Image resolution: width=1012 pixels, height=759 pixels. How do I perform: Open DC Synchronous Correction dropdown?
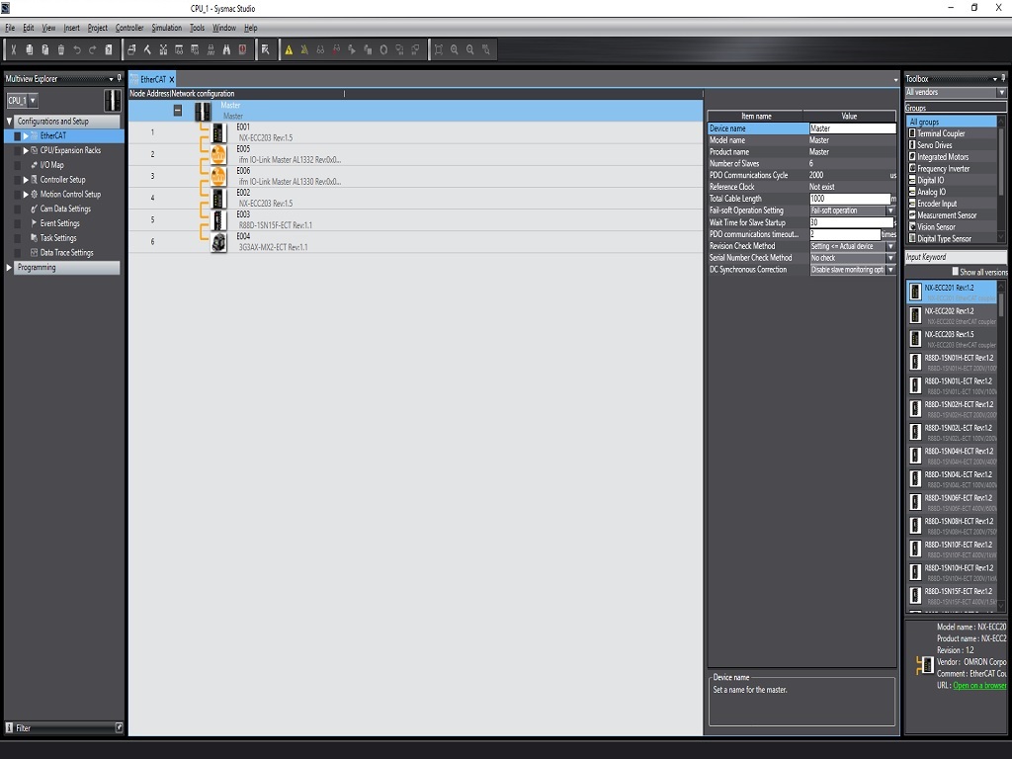tap(890, 270)
